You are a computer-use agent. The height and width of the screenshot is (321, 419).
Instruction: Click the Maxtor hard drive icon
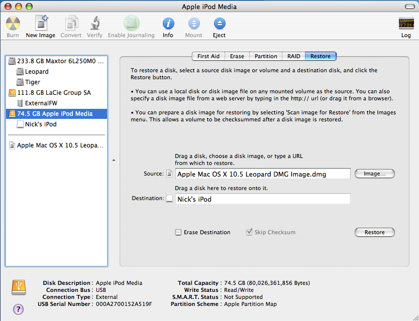coord(12,61)
